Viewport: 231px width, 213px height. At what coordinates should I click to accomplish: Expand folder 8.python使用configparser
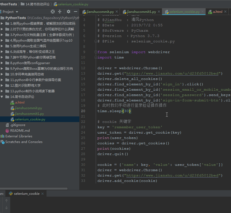[x=2, y=63]
